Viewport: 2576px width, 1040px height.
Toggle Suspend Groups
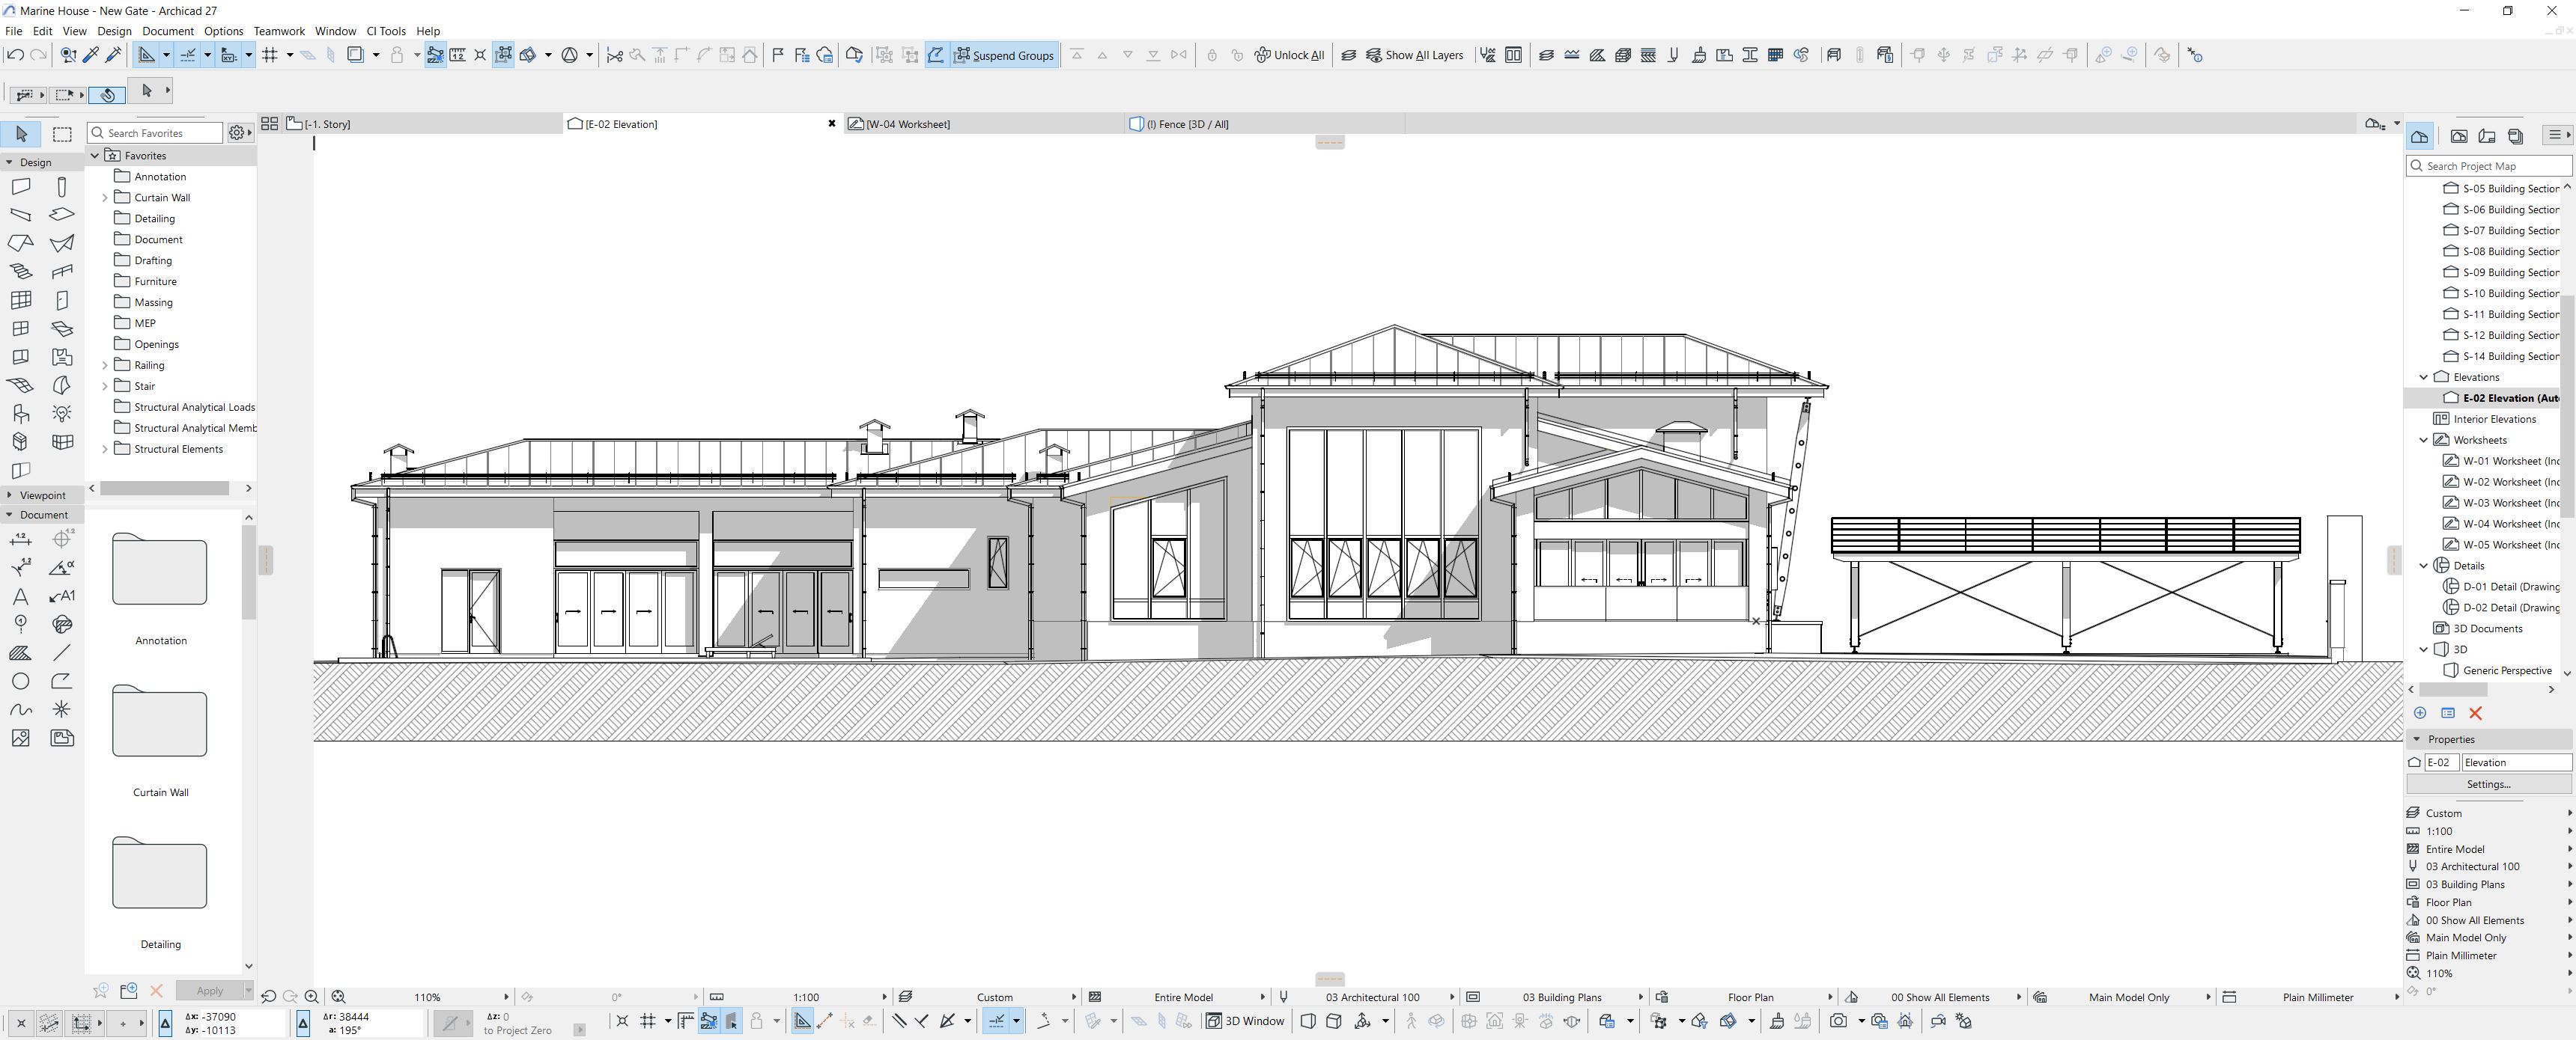(1005, 55)
